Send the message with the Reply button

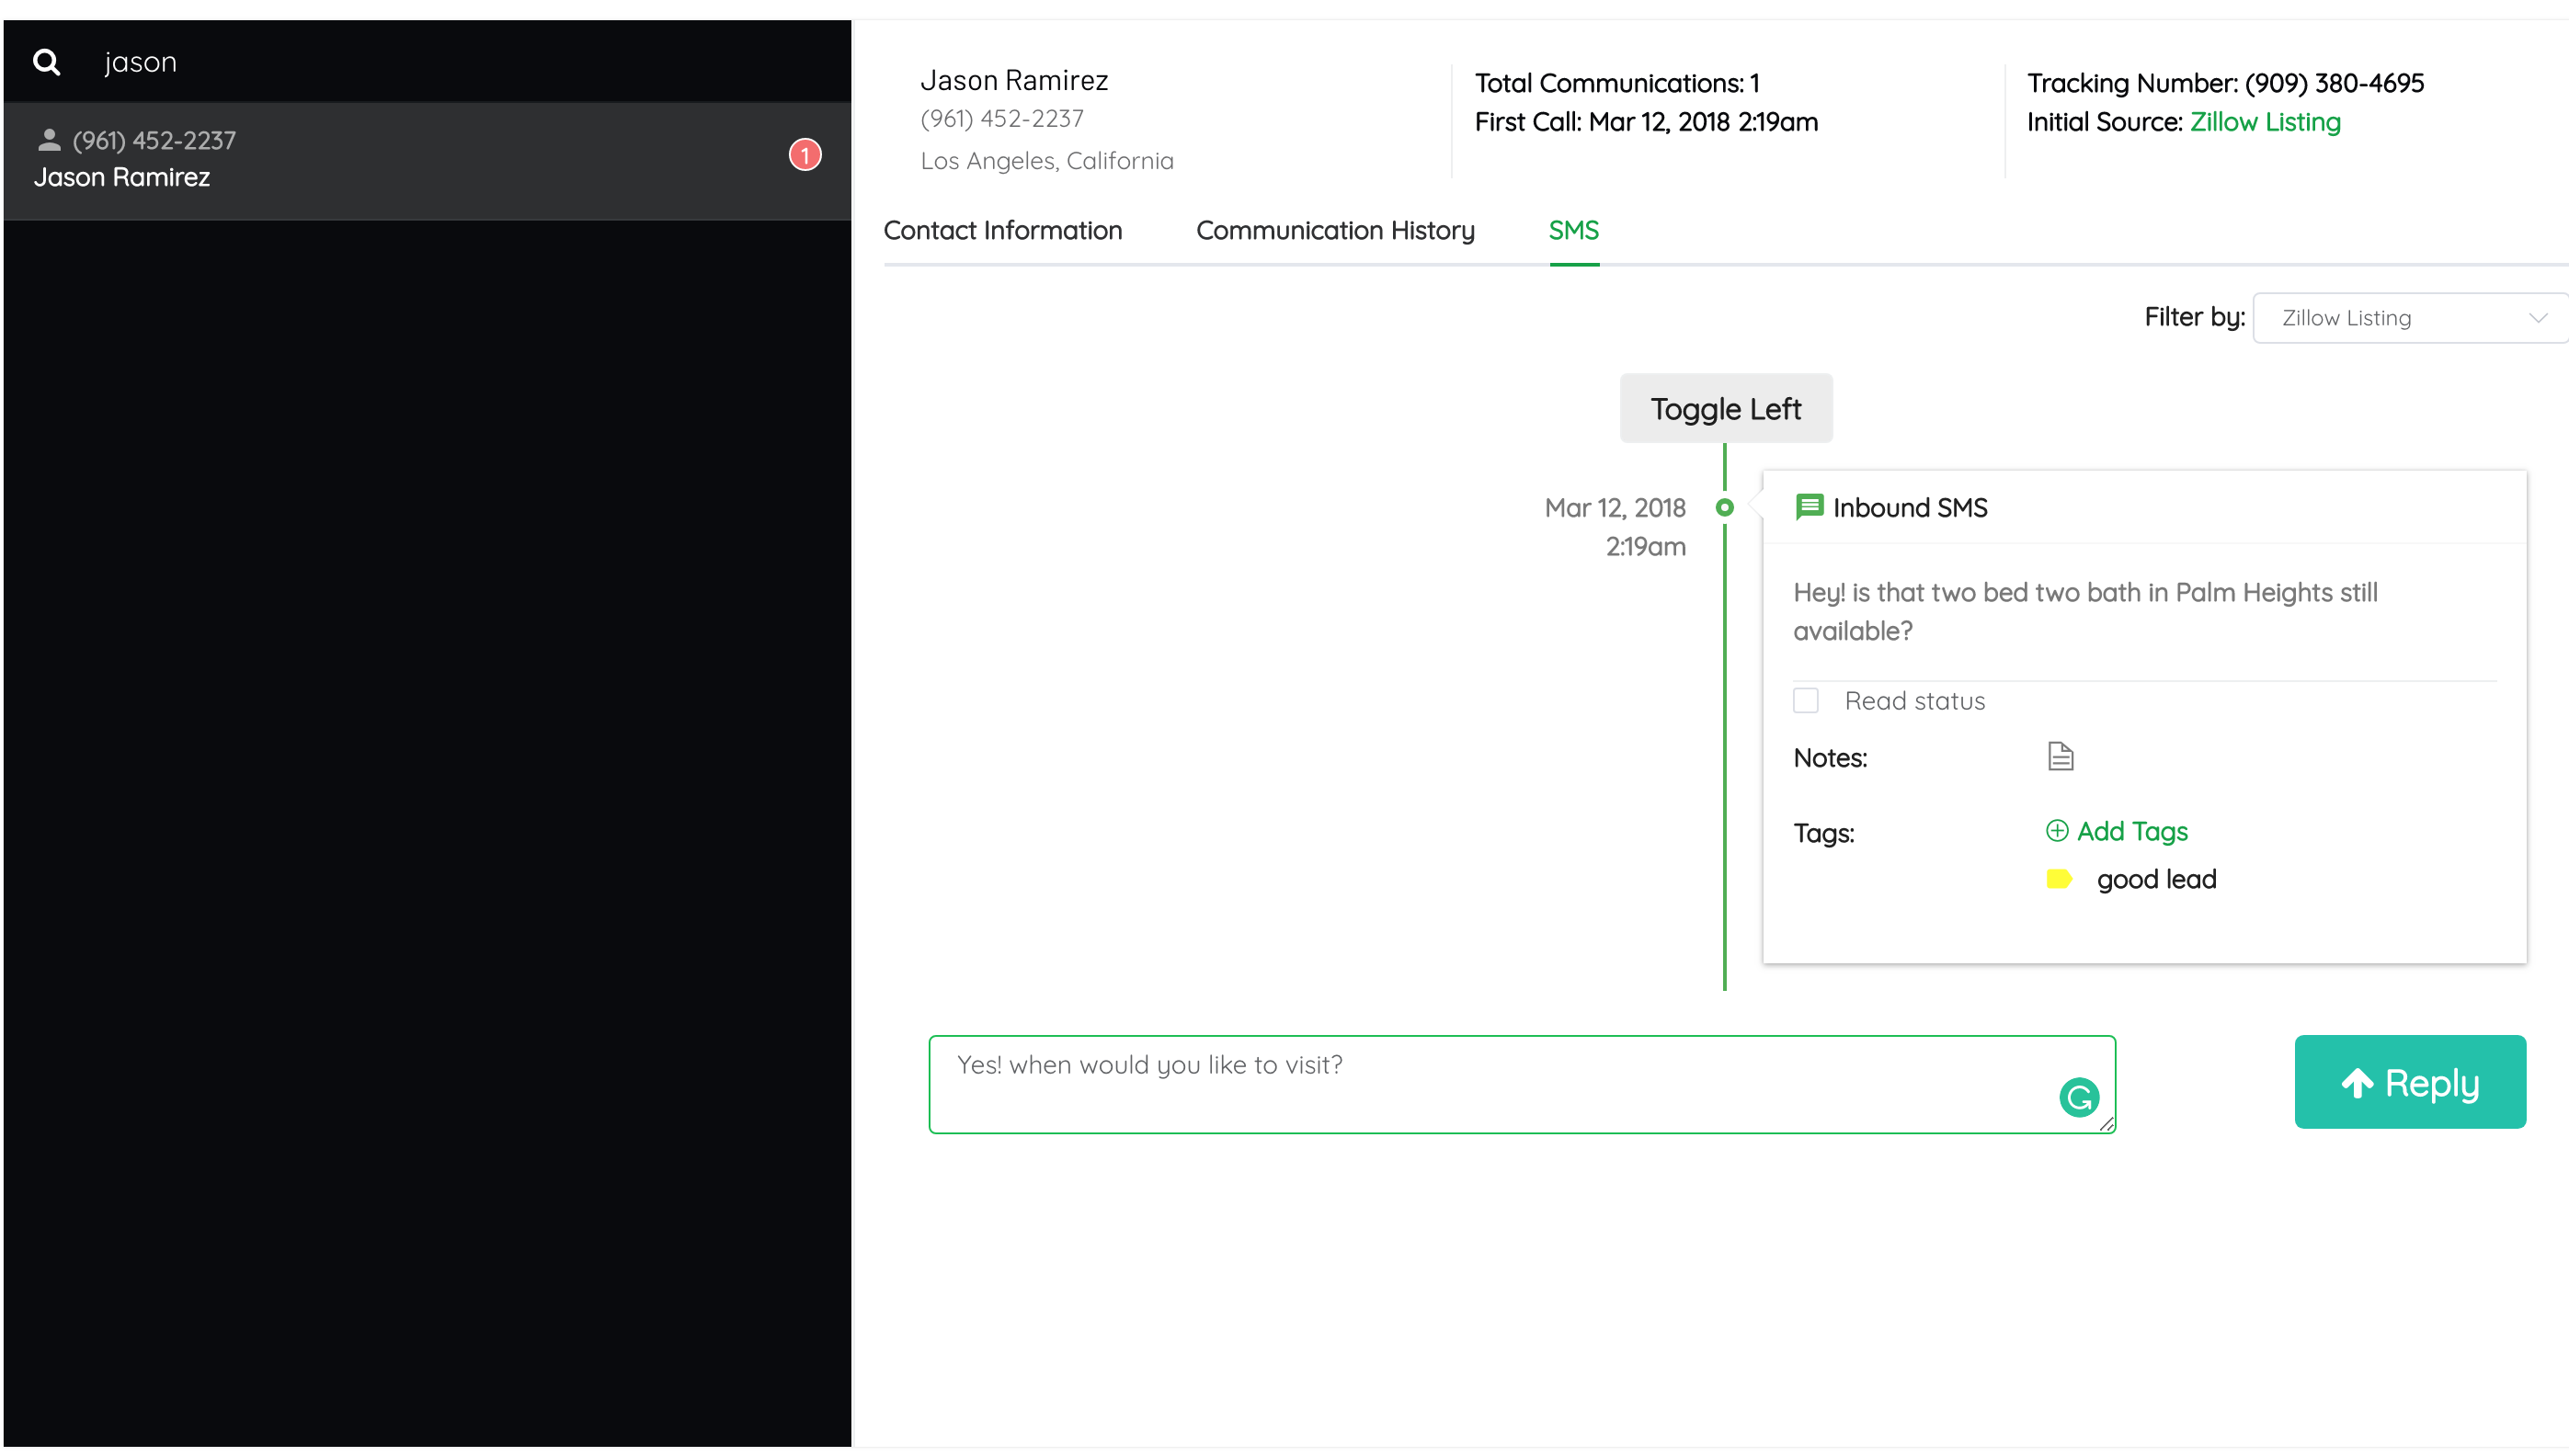click(2409, 1082)
